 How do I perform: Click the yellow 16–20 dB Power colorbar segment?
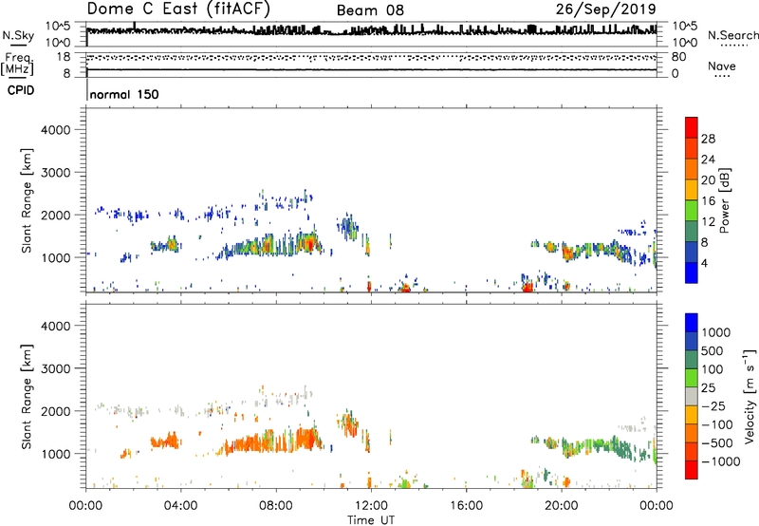692,190
